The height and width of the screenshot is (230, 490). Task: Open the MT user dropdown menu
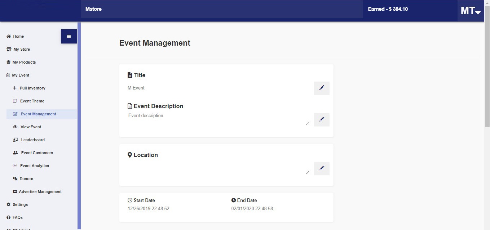[471, 11]
